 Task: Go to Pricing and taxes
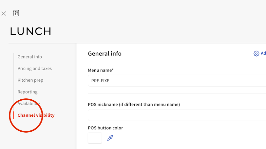35,69
